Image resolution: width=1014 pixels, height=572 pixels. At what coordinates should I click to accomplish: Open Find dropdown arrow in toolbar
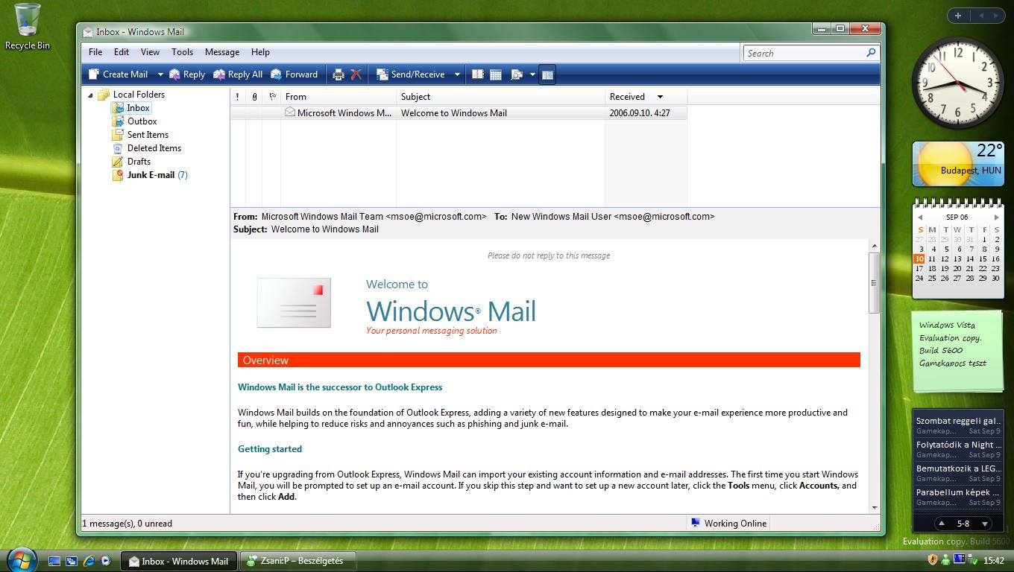coord(532,74)
